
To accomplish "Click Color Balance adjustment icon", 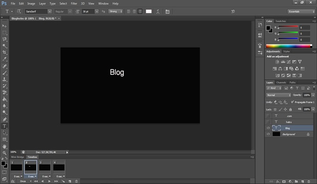I will [280, 69].
